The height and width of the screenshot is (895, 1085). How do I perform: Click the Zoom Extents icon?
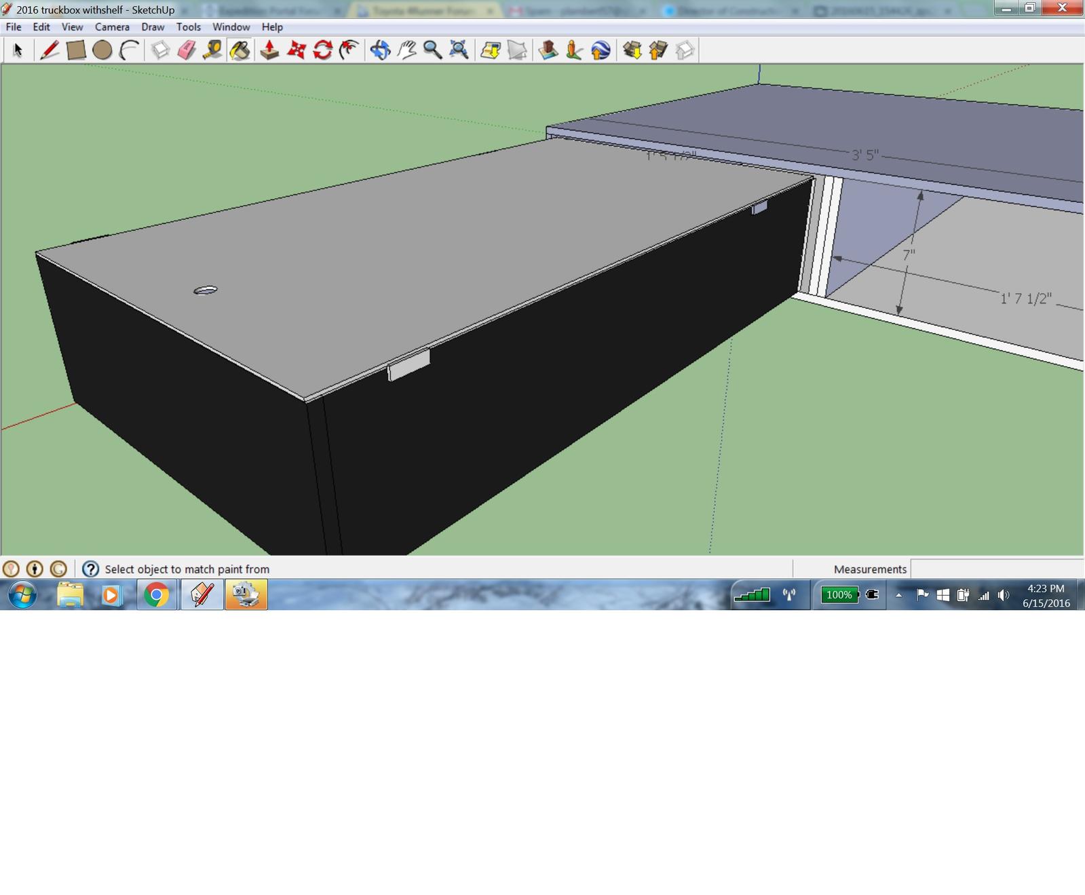pyautogui.click(x=459, y=50)
